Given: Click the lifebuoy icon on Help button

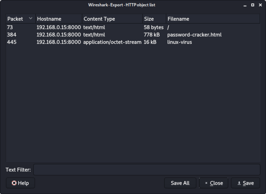Looking at the screenshot, I should [x=14, y=183].
